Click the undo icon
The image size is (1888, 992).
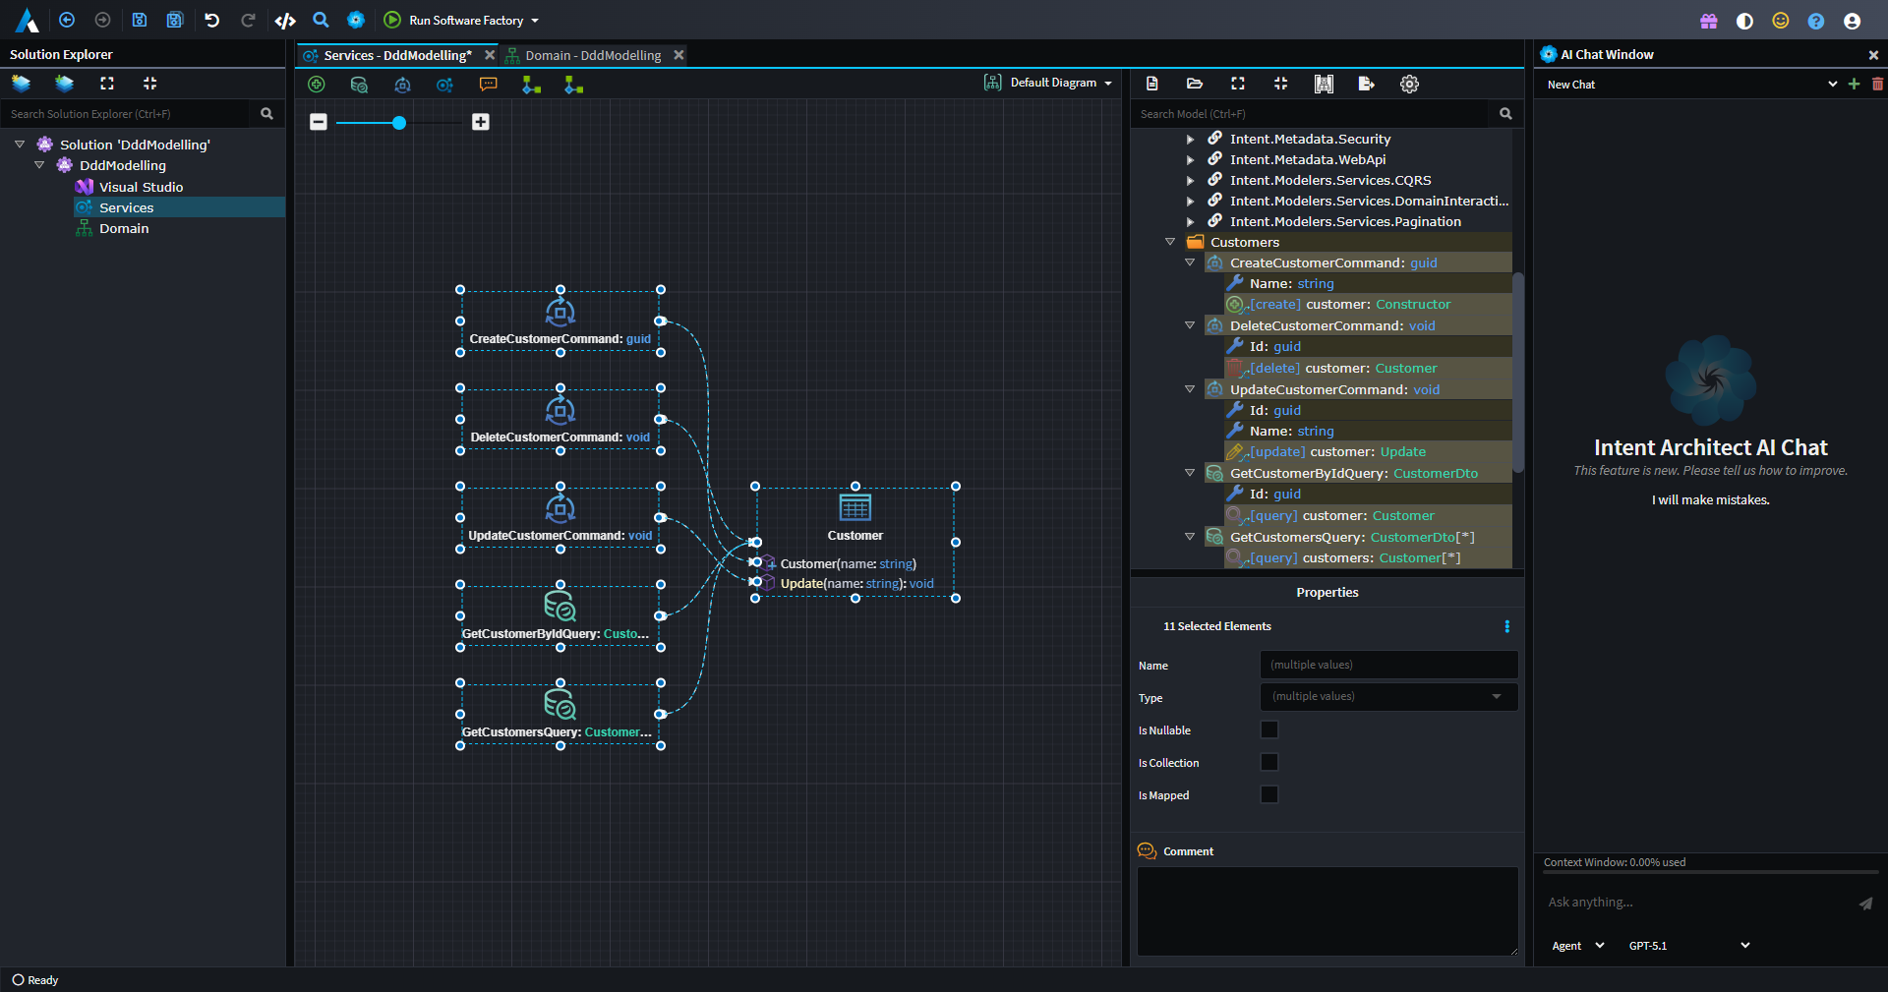[211, 20]
